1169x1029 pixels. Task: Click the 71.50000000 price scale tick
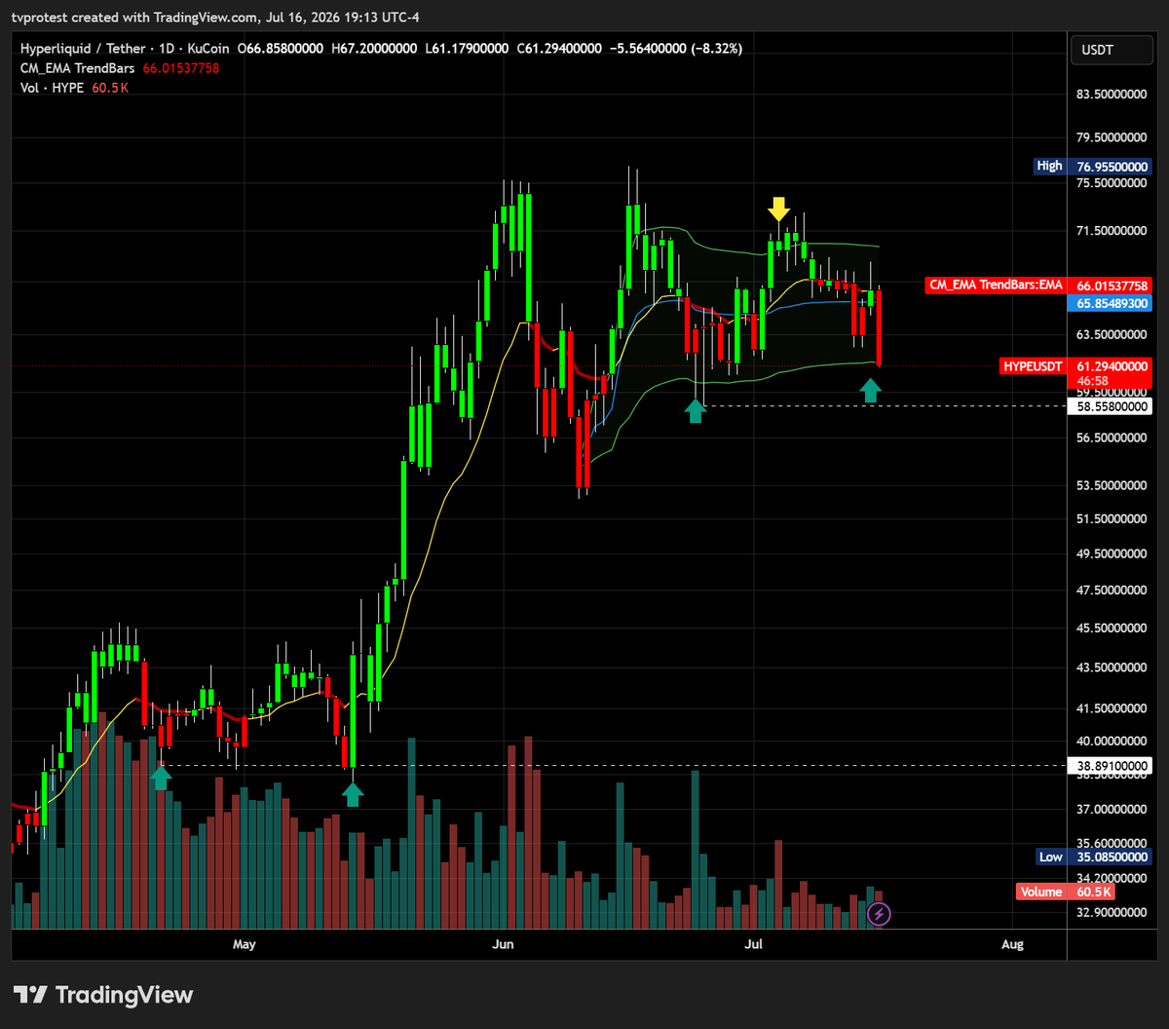1113,231
